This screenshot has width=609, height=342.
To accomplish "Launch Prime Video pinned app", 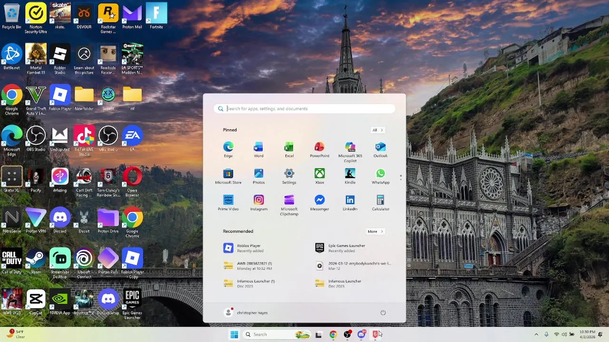I will 228,203.
